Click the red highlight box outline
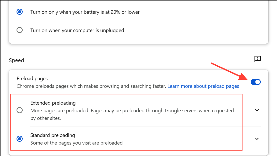This screenshot has width=277, height=156. [x=242, y=122]
